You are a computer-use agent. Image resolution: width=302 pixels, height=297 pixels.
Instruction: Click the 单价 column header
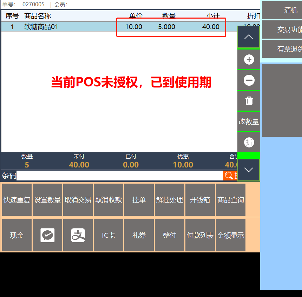click(136, 16)
